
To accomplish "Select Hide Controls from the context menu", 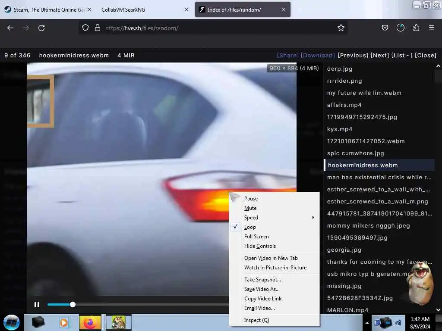I will [x=274, y=246].
